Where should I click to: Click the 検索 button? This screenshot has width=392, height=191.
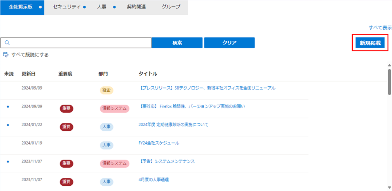point(177,43)
